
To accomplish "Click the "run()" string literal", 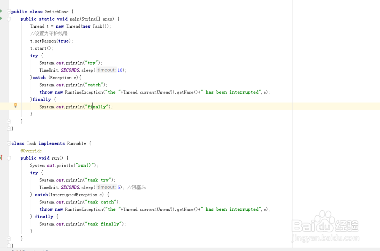I will point(85,165).
